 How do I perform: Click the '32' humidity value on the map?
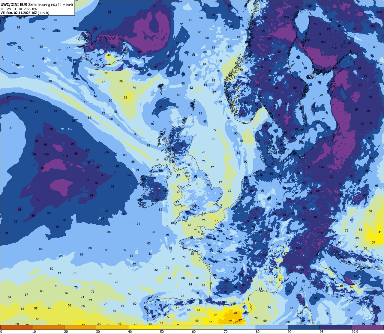(230, 321)
